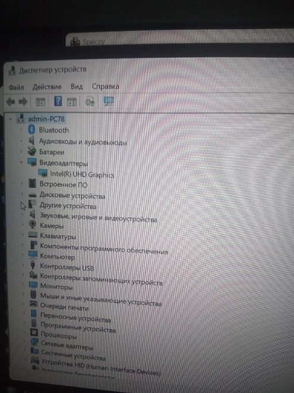294x393 pixels.
Task: Select Звуковые, игровые и видеоустройства row
Action: coord(99,217)
